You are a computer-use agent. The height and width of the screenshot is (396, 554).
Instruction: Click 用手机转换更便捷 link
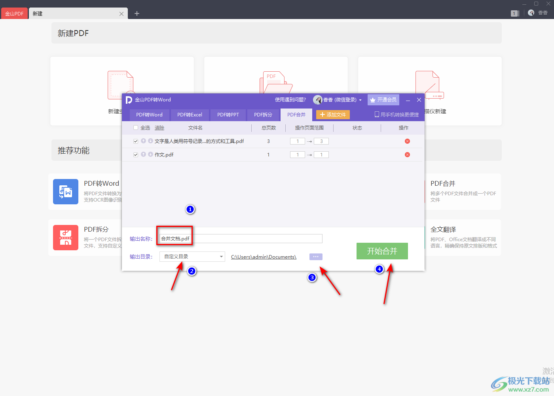point(400,114)
